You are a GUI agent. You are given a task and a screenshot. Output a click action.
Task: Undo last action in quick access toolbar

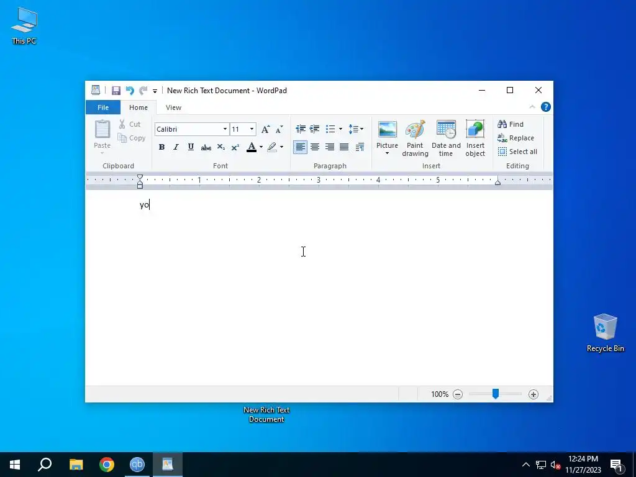point(130,91)
